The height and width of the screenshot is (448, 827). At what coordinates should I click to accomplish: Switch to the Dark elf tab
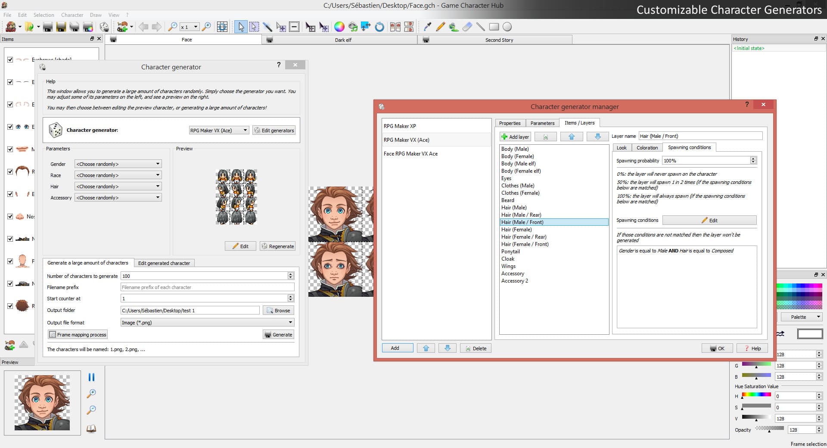pyautogui.click(x=342, y=40)
